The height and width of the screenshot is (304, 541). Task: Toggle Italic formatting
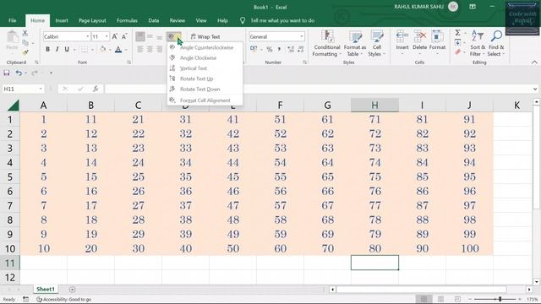(x=57, y=49)
